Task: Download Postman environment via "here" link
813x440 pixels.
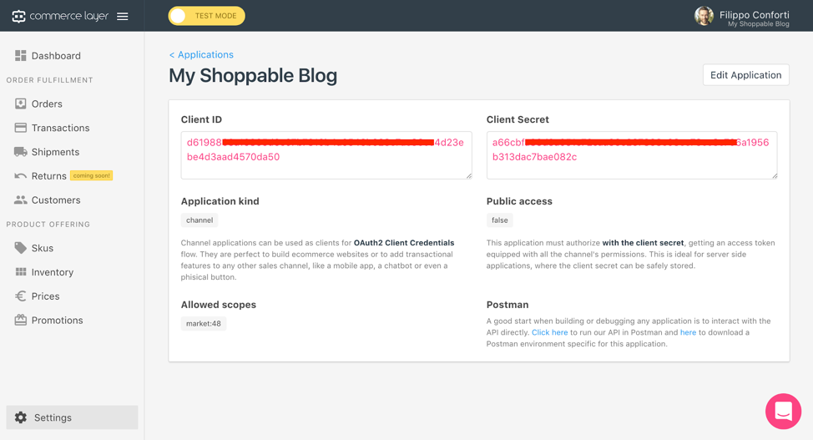Action: [688, 332]
